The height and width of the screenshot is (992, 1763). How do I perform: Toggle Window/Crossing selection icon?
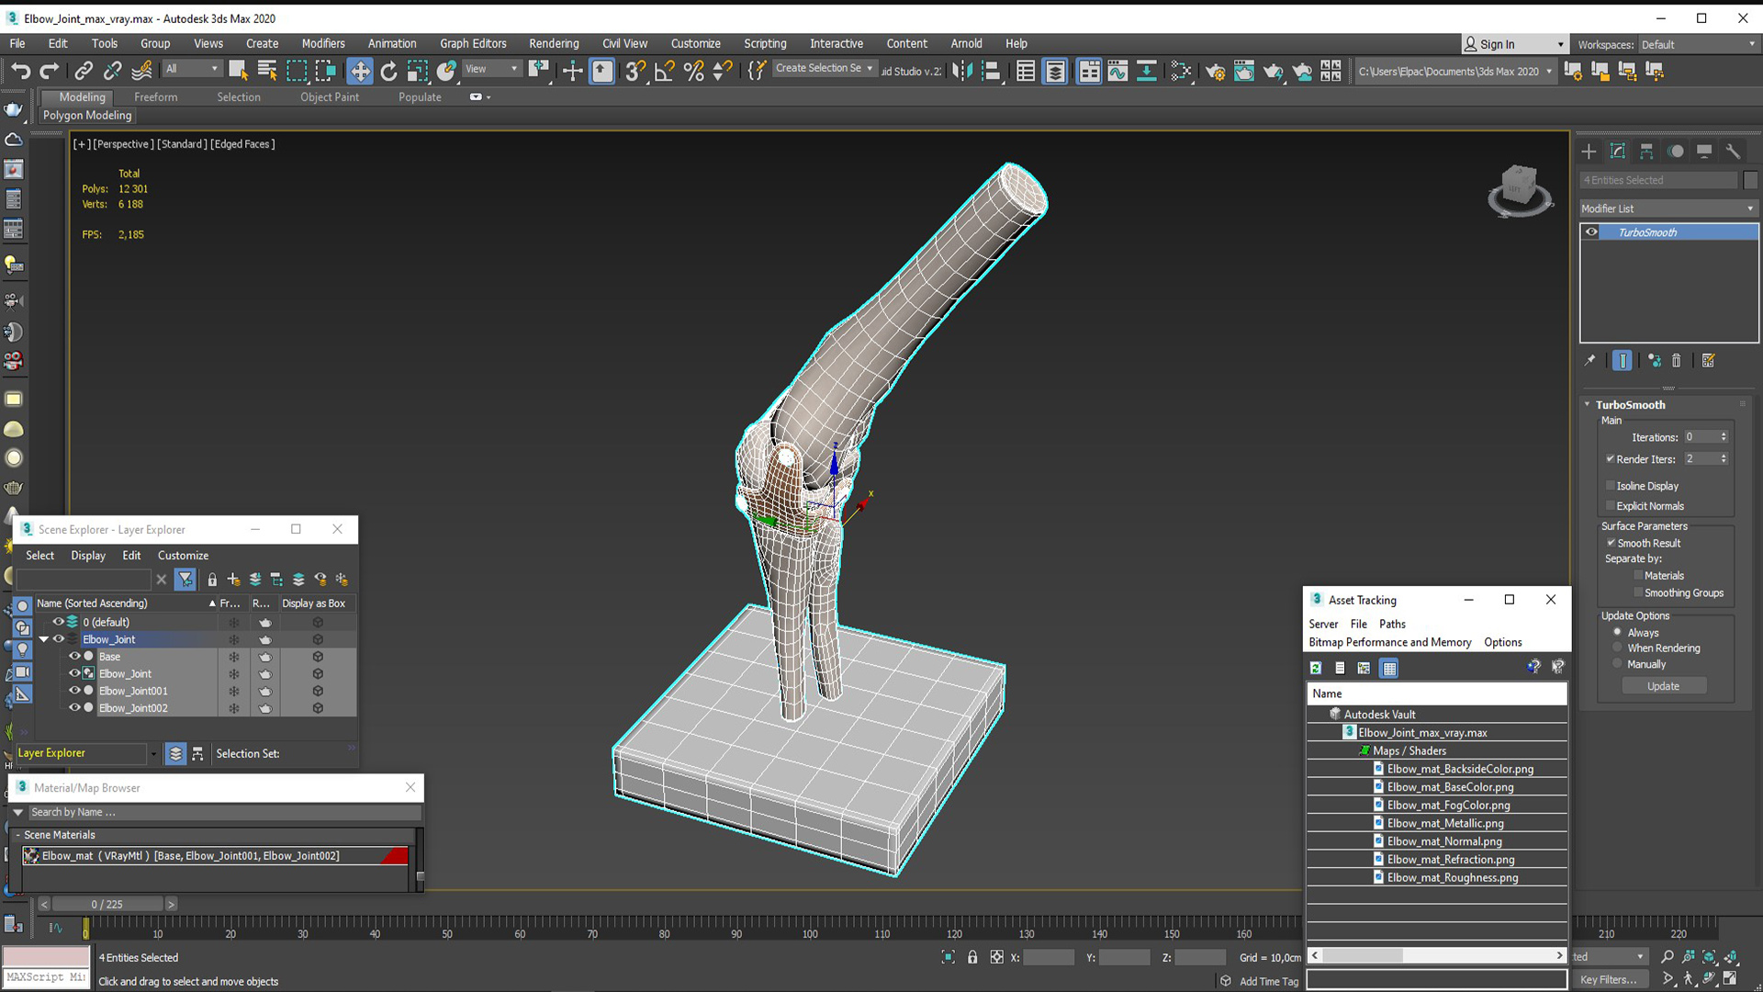click(326, 71)
